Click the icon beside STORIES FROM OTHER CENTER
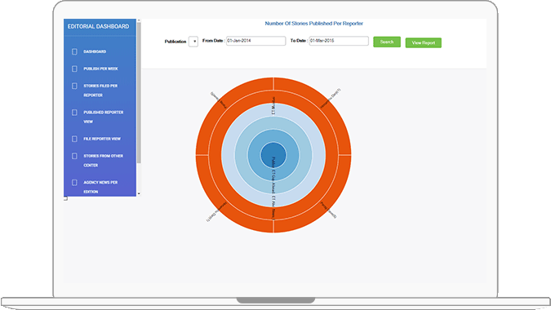 click(x=74, y=156)
